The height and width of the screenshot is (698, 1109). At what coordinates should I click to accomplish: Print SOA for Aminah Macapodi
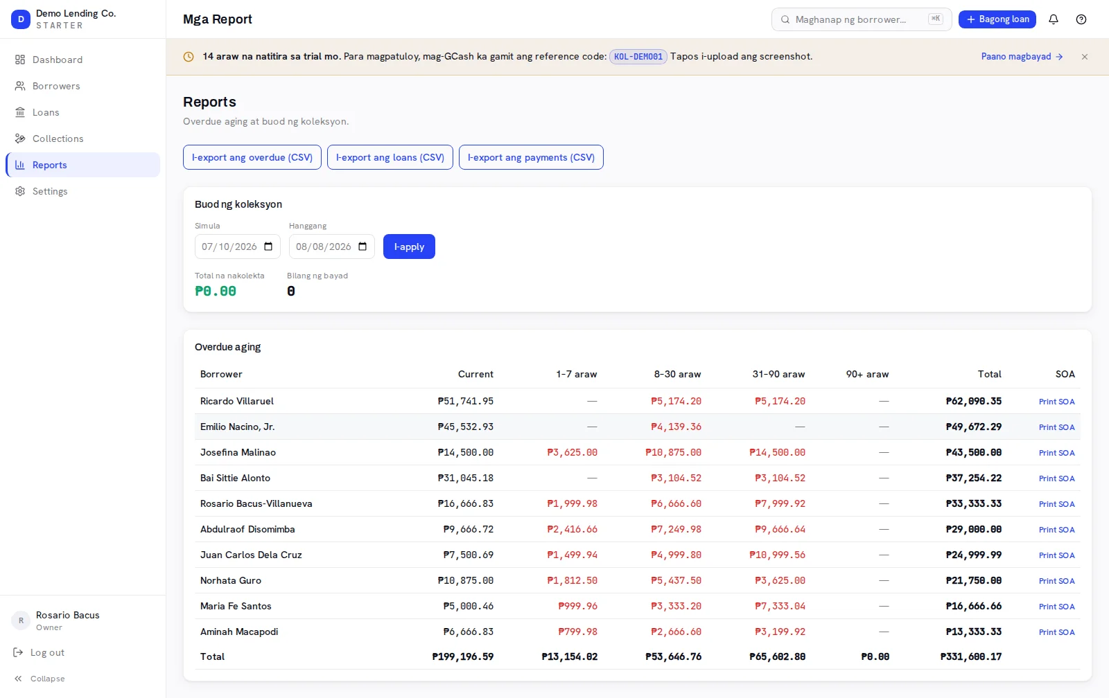[1056, 632]
